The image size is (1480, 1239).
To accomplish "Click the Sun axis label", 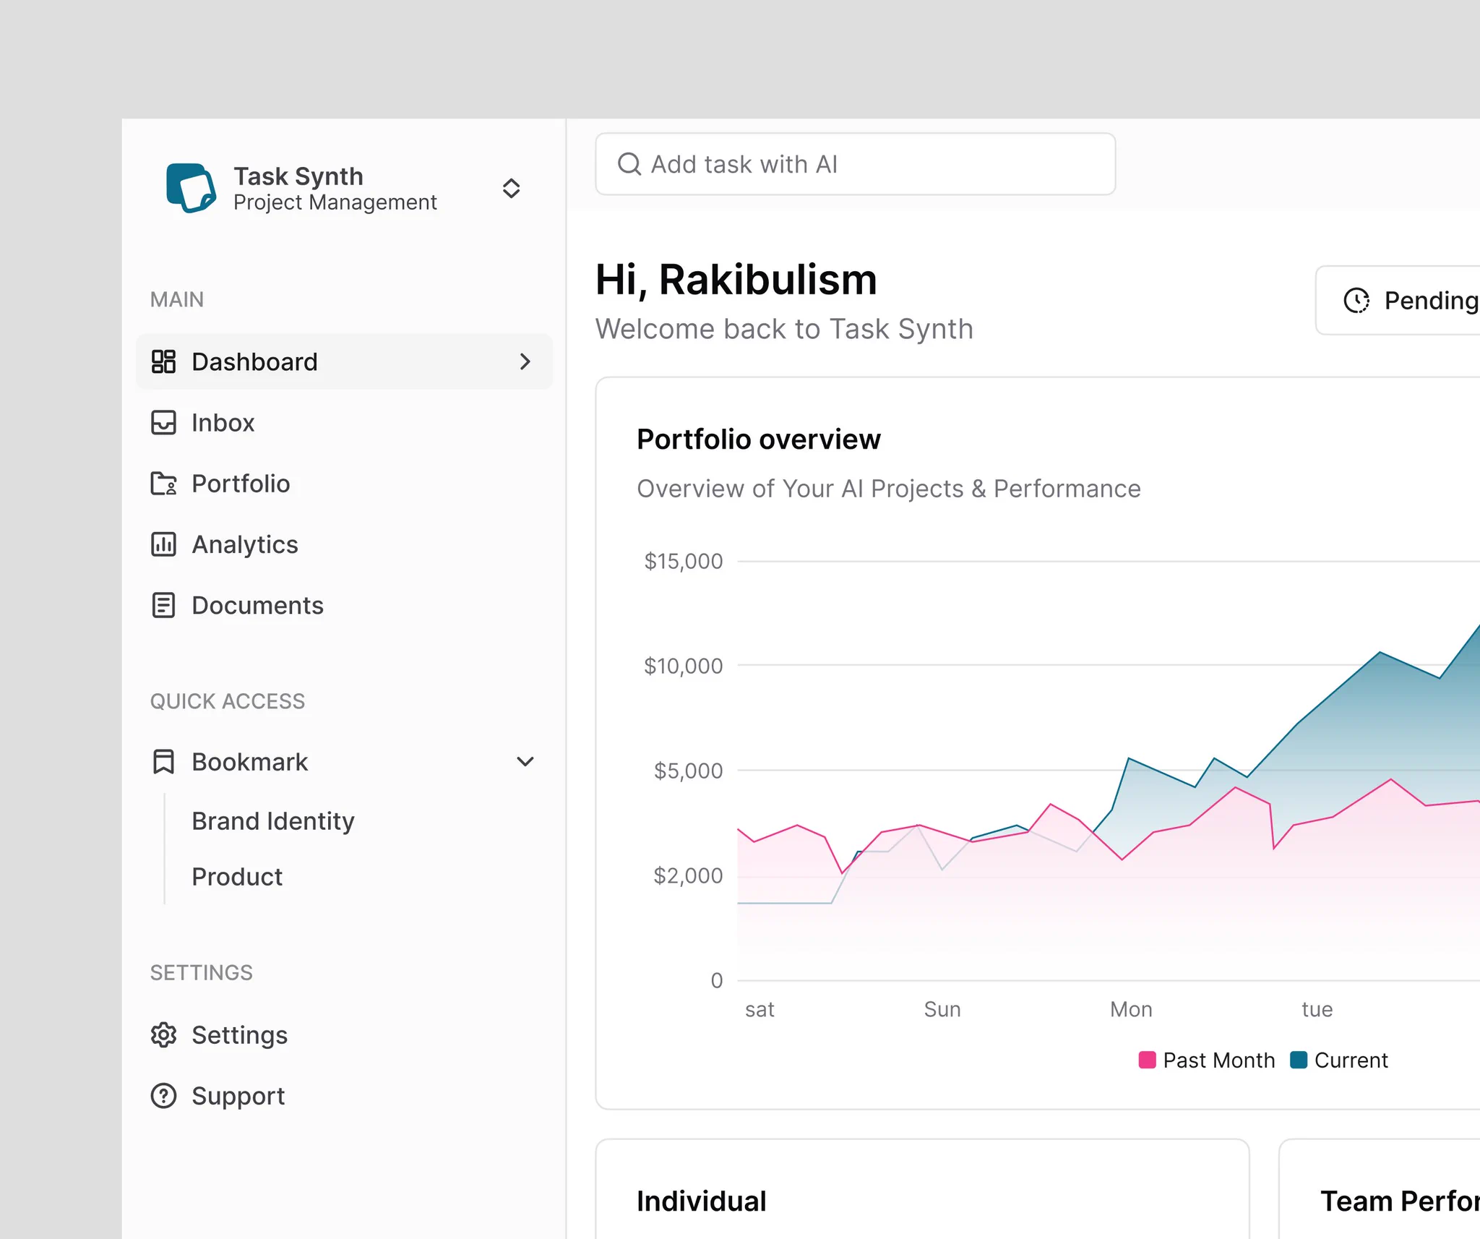I will (942, 1009).
